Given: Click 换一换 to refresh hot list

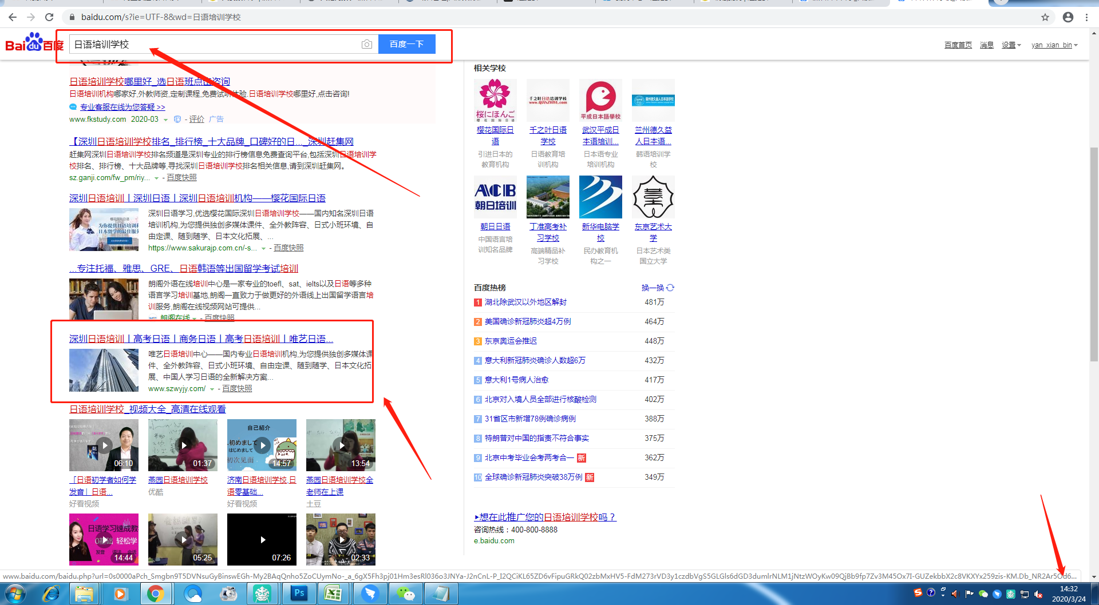Looking at the screenshot, I should tap(653, 288).
